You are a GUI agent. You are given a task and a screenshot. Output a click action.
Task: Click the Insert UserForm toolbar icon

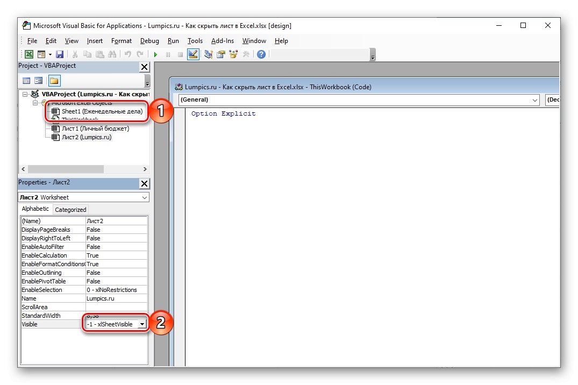[x=41, y=54]
